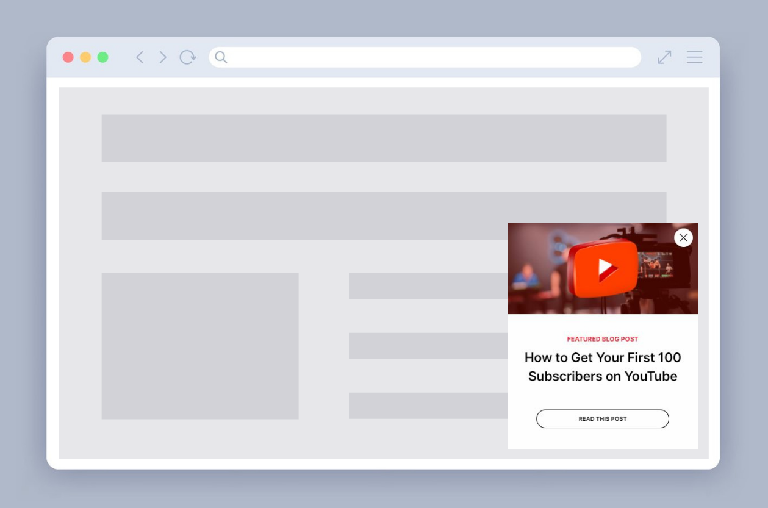768x508 pixels.
Task: Click the search magnifier icon in address bar
Action: pos(221,57)
